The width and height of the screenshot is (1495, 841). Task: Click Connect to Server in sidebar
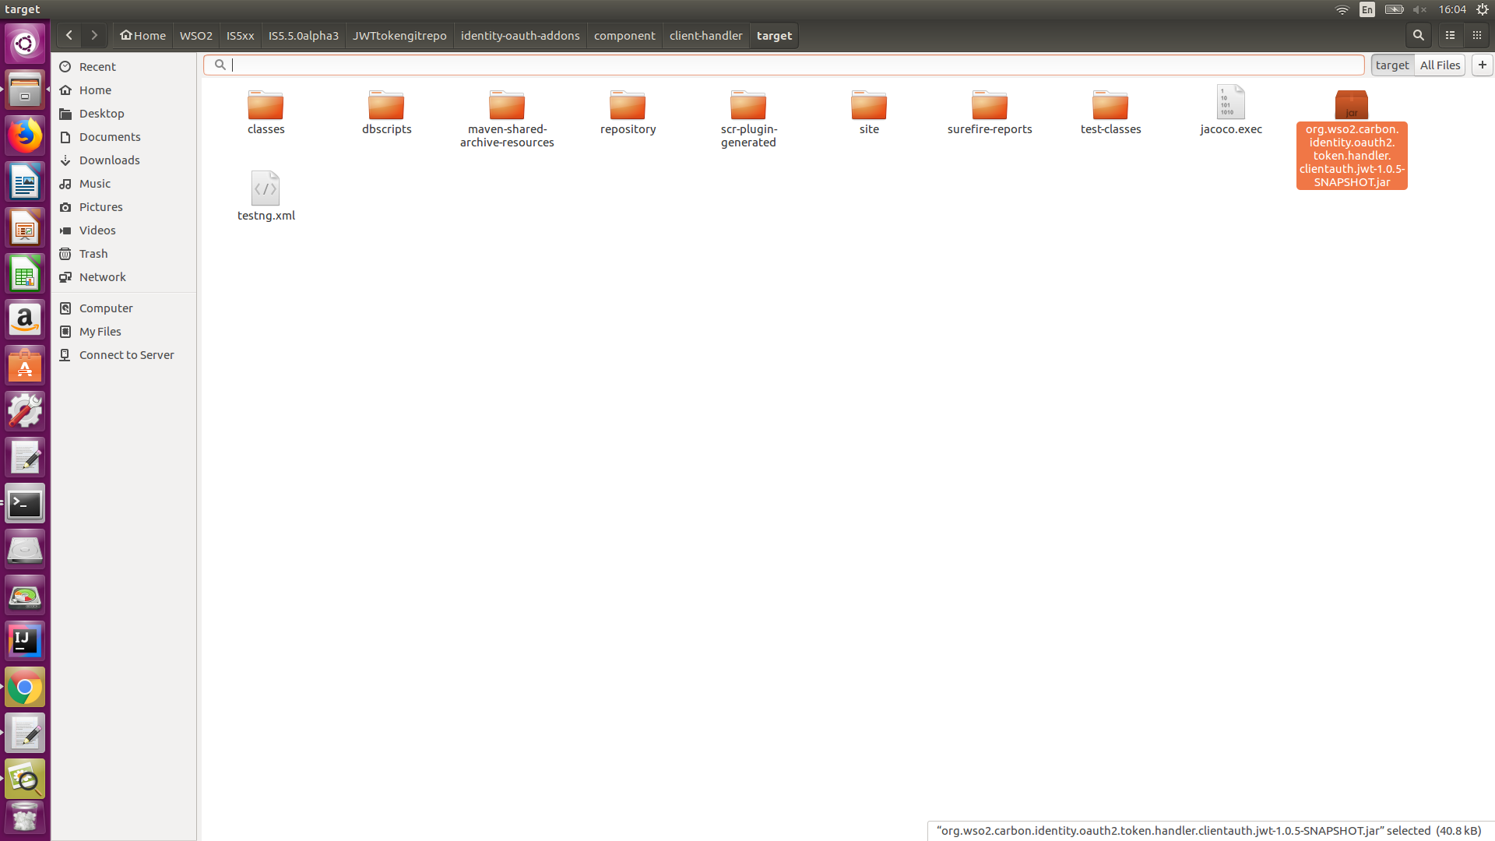(126, 355)
